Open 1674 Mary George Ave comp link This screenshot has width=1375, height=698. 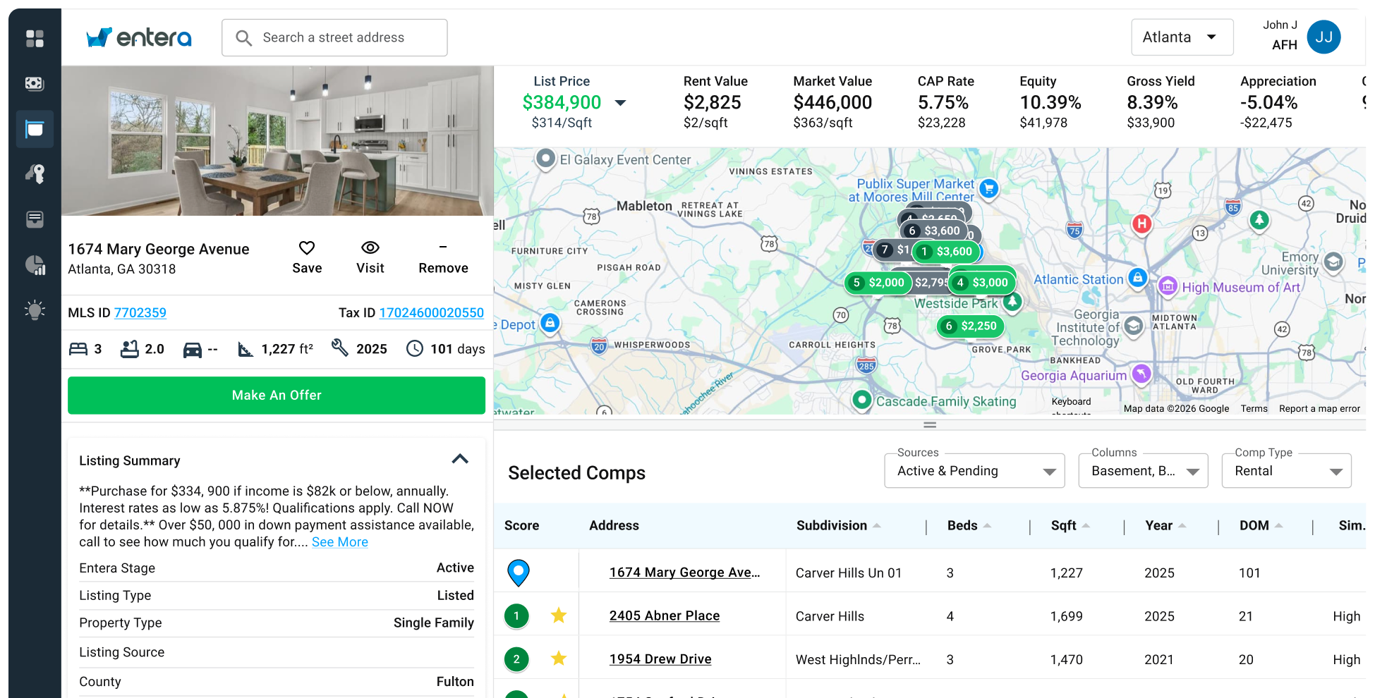684,573
